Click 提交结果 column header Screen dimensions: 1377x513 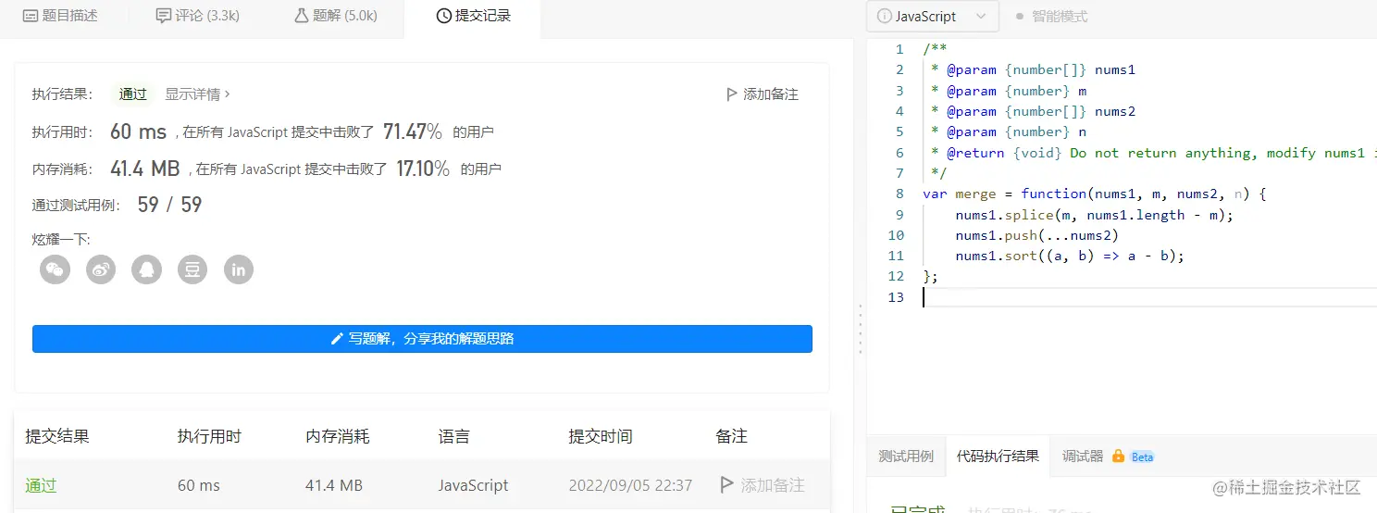coord(57,436)
